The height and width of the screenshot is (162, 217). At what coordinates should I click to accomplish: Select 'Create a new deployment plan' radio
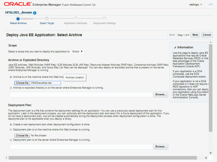[11, 124]
